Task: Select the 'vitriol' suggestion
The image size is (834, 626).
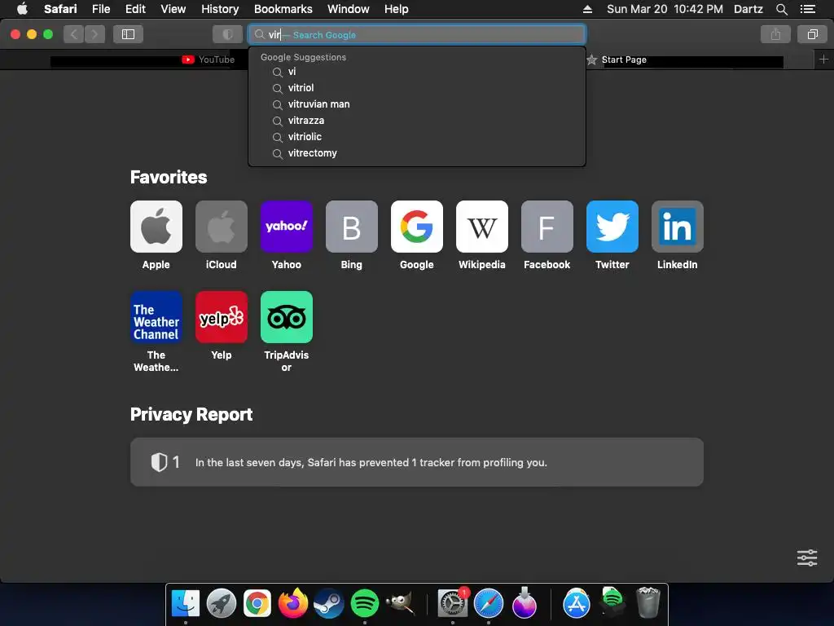Action: coord(417,88)
